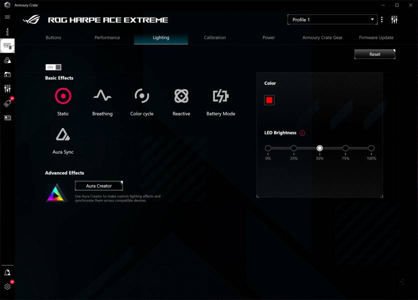Set LED brightness to 0%
Screen dimensions: 418x300
click(x=268, y=148)
